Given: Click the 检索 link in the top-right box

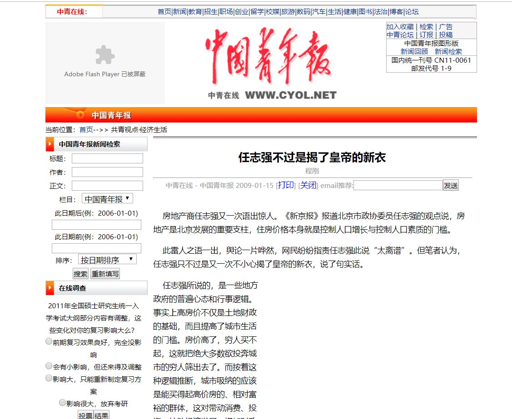Looking at the screenshot, I should [426, 27].
